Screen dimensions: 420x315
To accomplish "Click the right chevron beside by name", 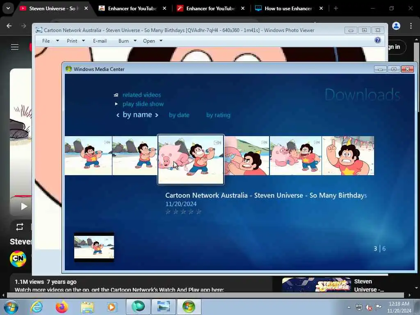I will 157,115.
